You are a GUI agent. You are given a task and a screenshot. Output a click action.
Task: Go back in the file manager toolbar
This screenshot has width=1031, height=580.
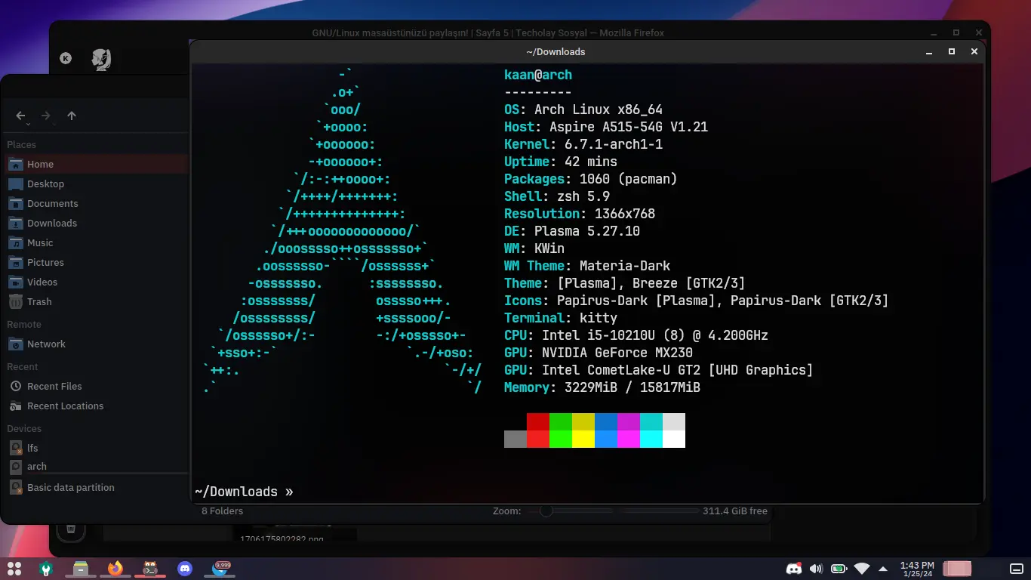[x=20, y=116]
